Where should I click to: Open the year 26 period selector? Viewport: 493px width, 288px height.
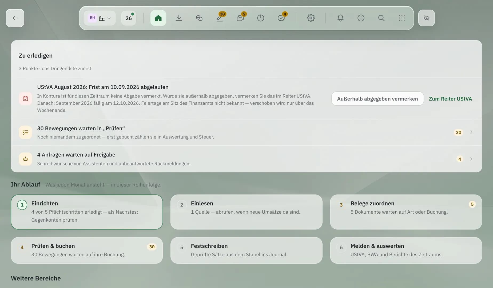tap(129, 18)
